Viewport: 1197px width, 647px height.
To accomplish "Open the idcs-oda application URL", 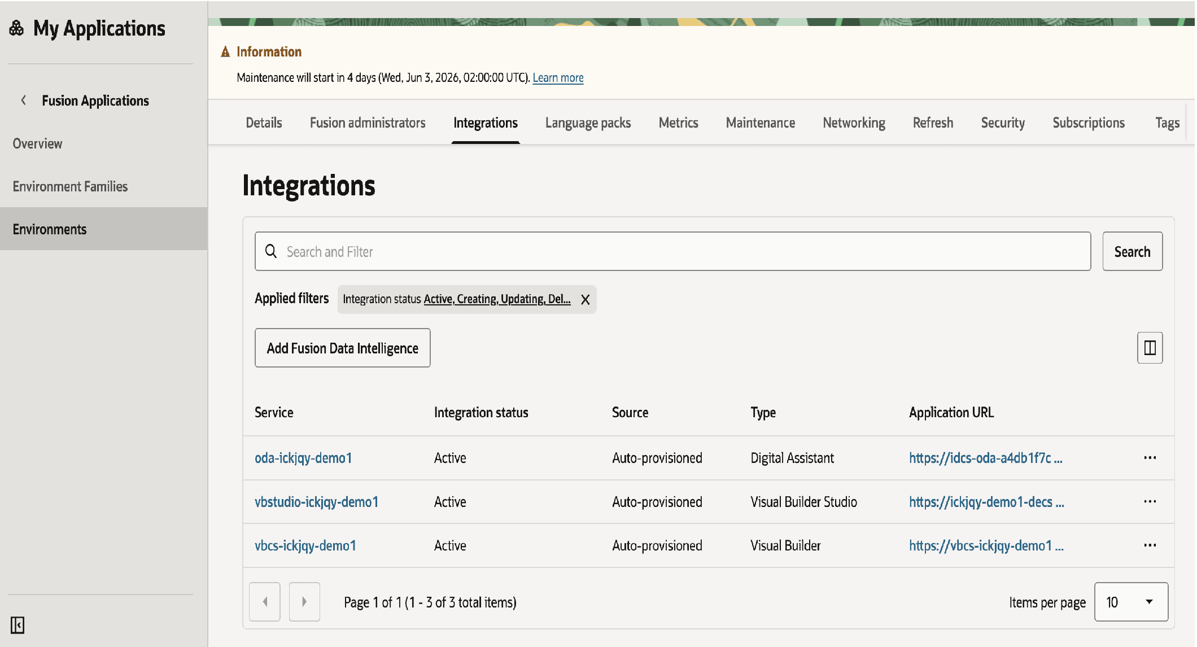I will pos(985,458).
